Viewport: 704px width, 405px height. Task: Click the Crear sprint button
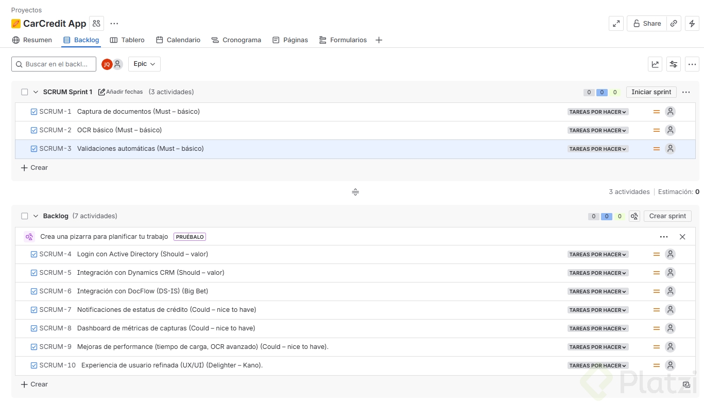[x=667, y=216]
